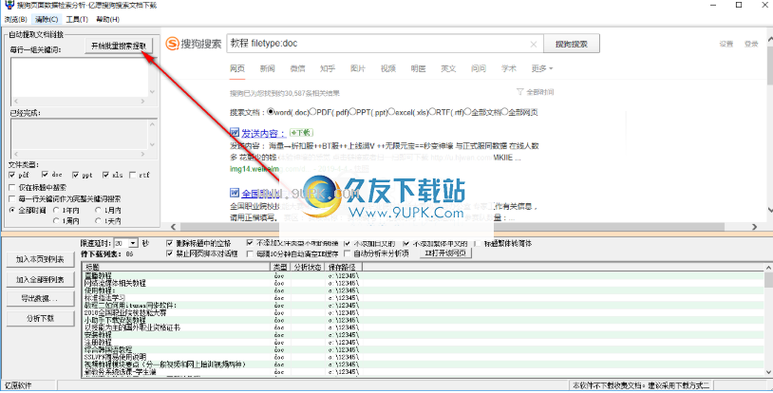This screenshot has width=773, height=393.
Task: Click the browser pane vertical scrollbar
Action: (x=768, y=123)
